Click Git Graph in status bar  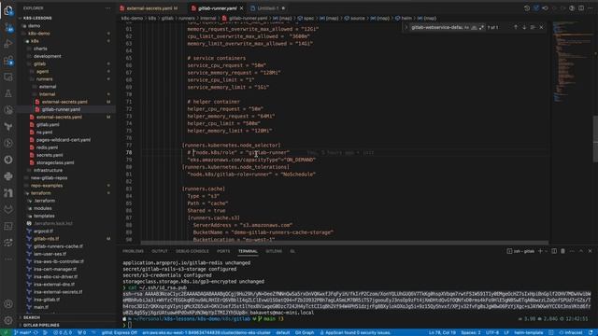(305, 332)
